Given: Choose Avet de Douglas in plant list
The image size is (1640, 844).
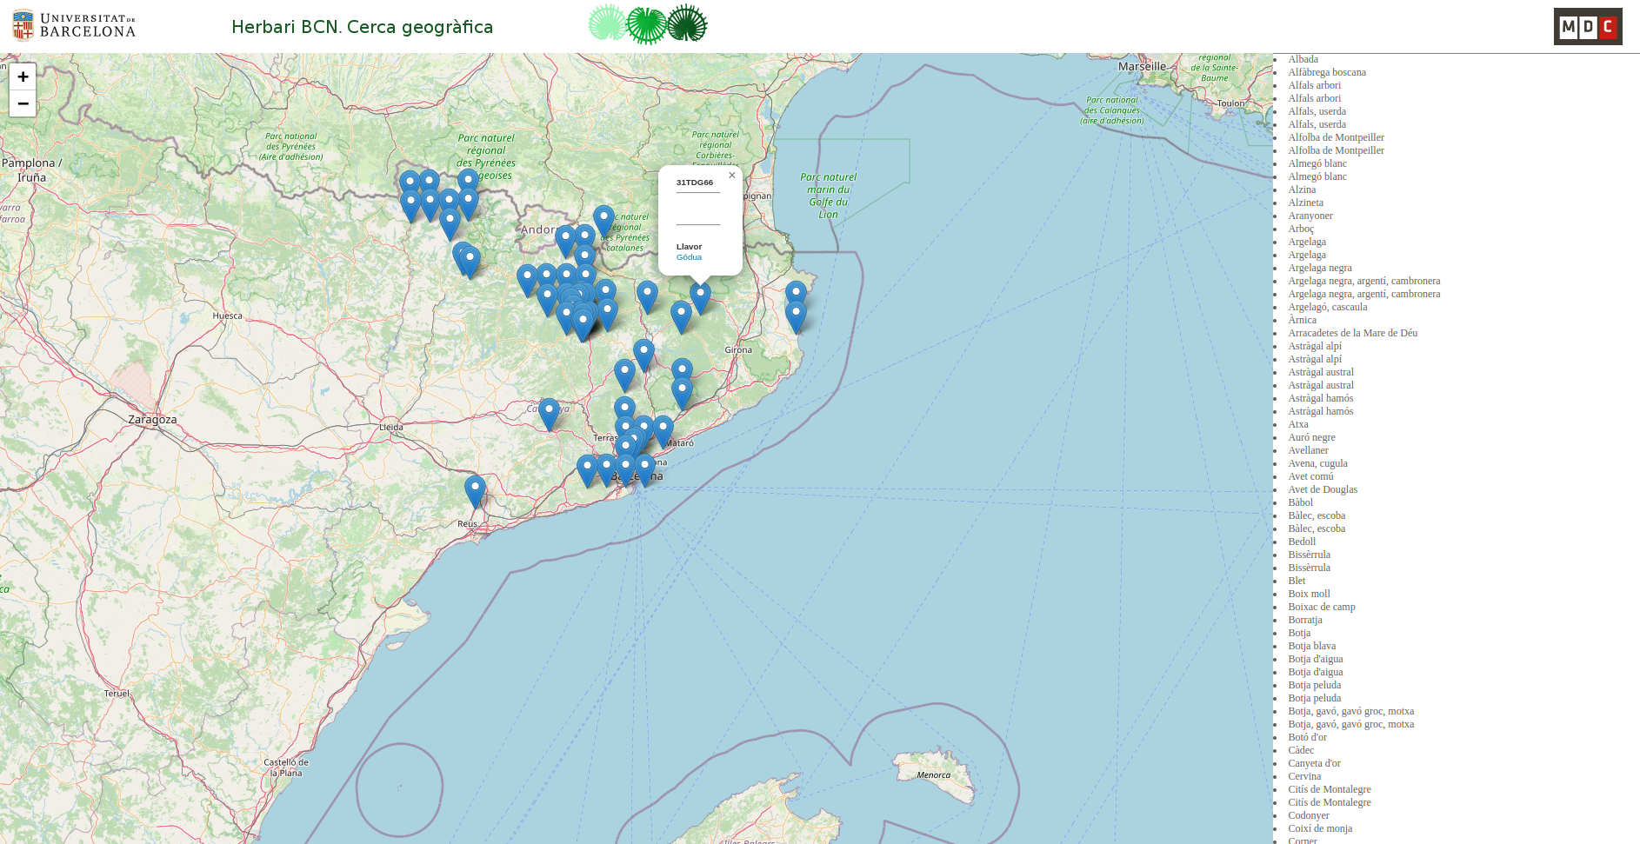Looking at the screenshot, I should [1322, 489].
